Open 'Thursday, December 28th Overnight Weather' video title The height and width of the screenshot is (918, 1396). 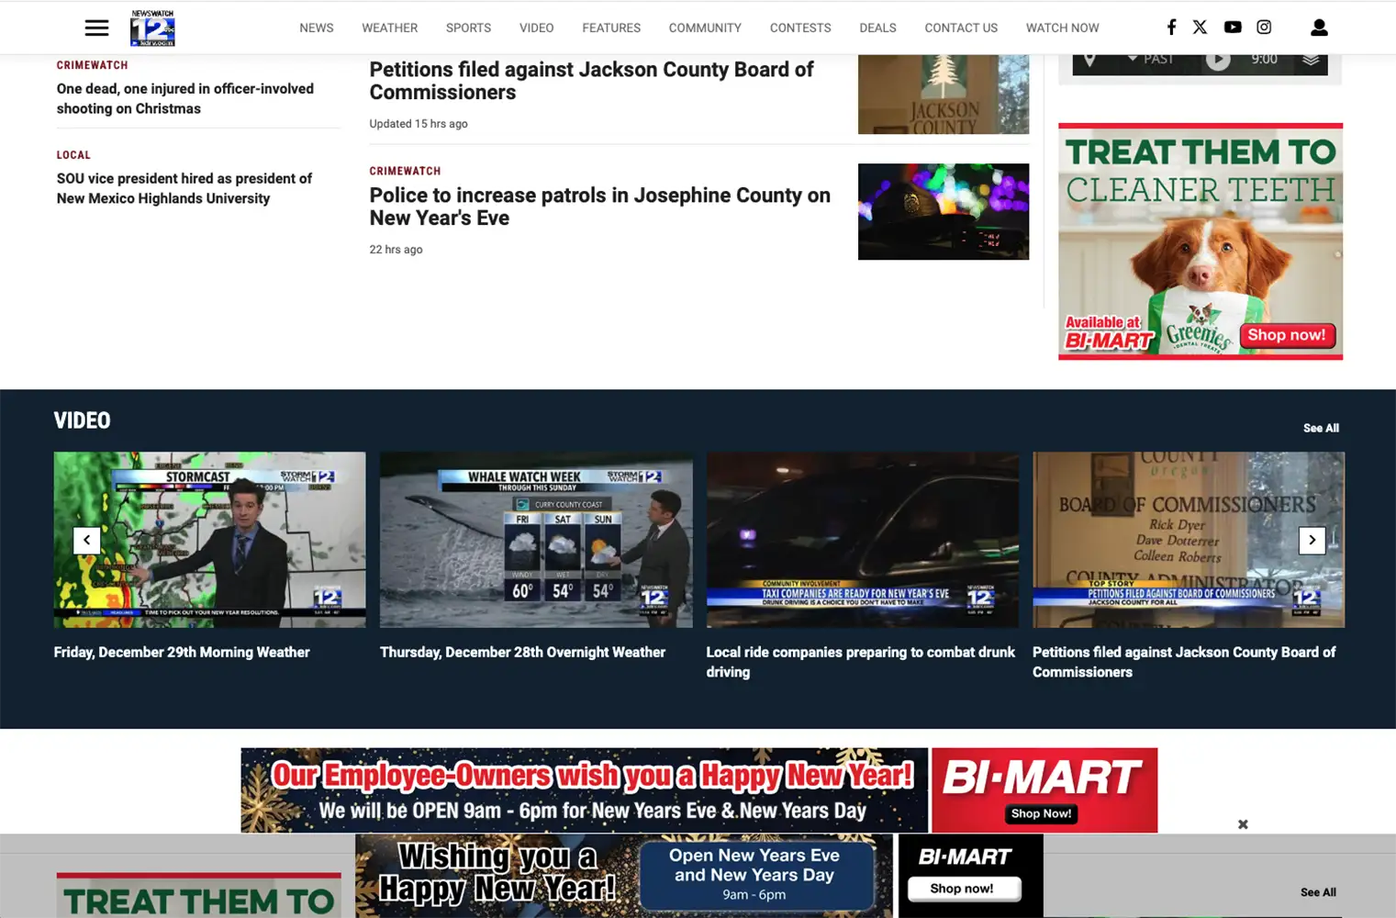[522, 652]
